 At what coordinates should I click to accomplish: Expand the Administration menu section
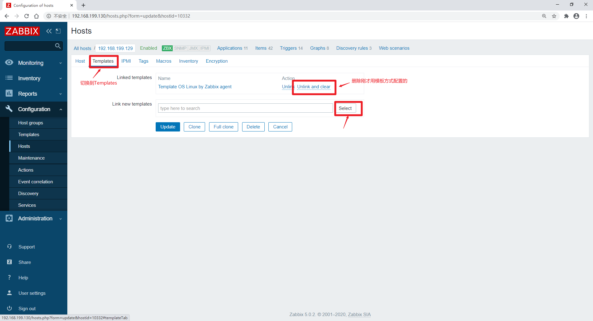[x=61, y=219]
